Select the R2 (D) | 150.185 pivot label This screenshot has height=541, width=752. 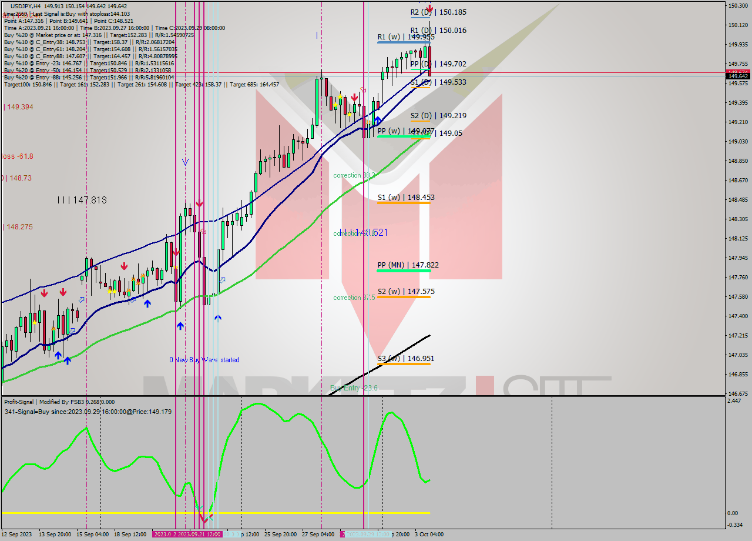pos(438,12)
